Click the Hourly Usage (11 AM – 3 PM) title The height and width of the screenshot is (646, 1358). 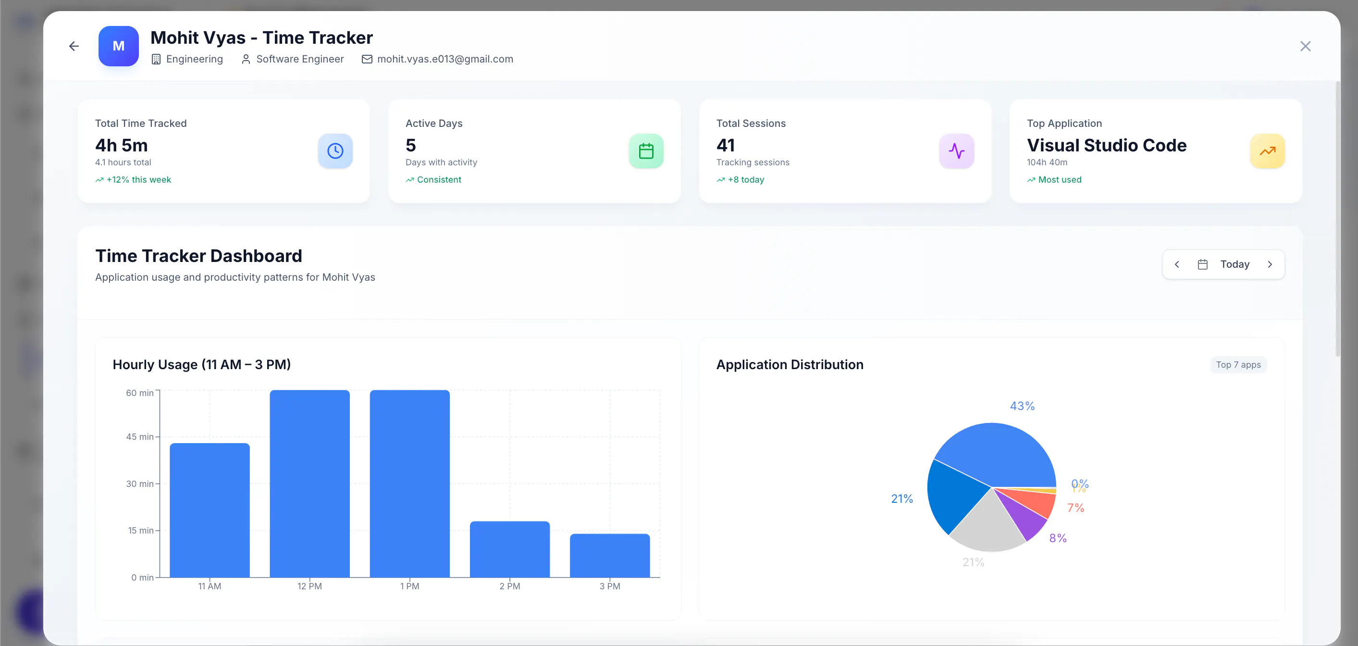(x=202, y=364)
